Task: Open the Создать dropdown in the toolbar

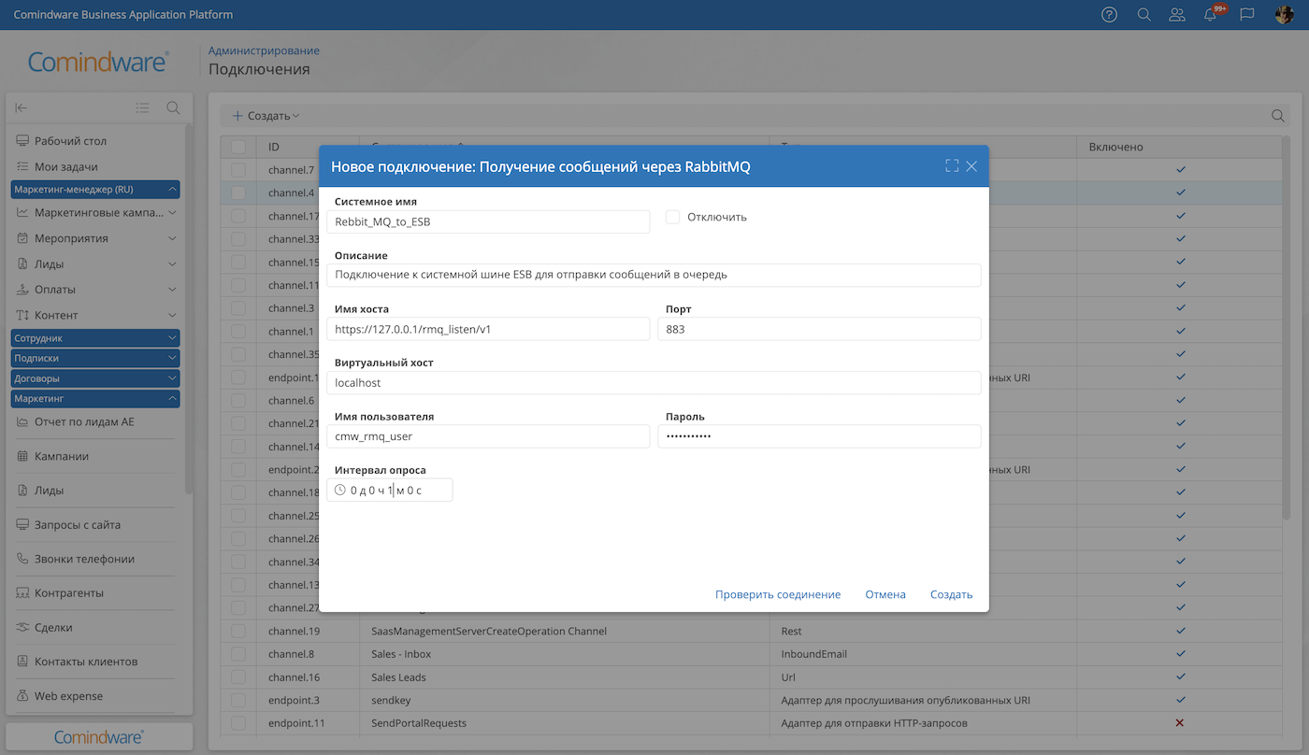Action: coord(266,116)
